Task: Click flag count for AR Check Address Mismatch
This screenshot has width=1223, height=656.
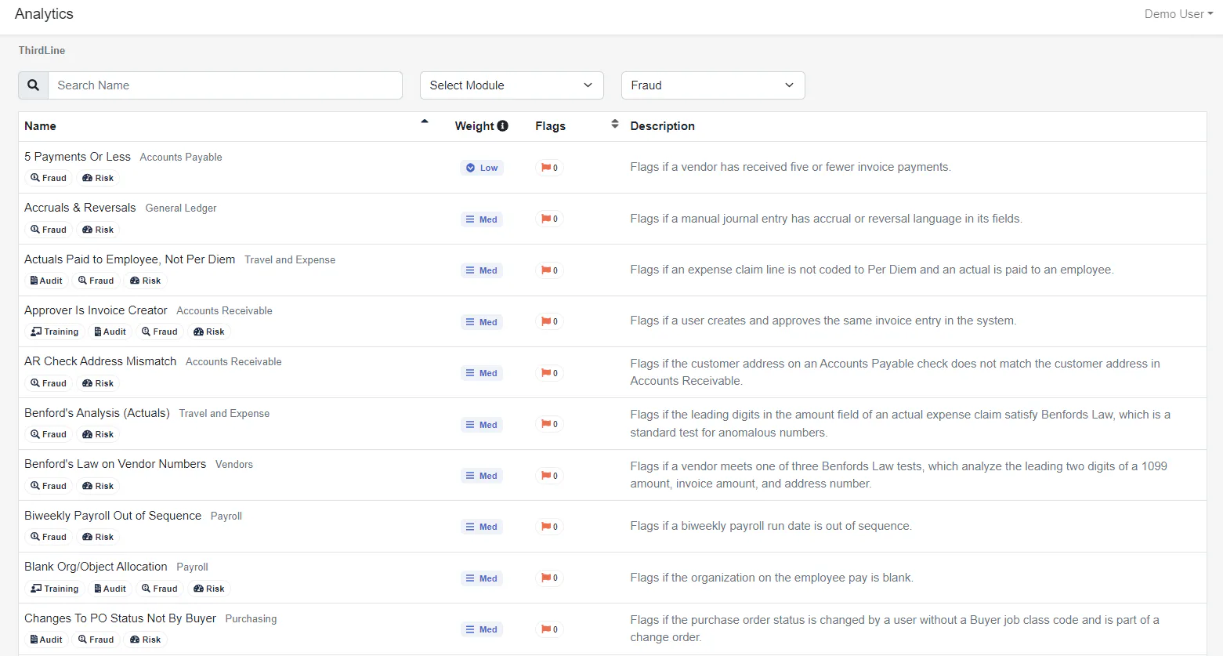Action: (550, 373)
